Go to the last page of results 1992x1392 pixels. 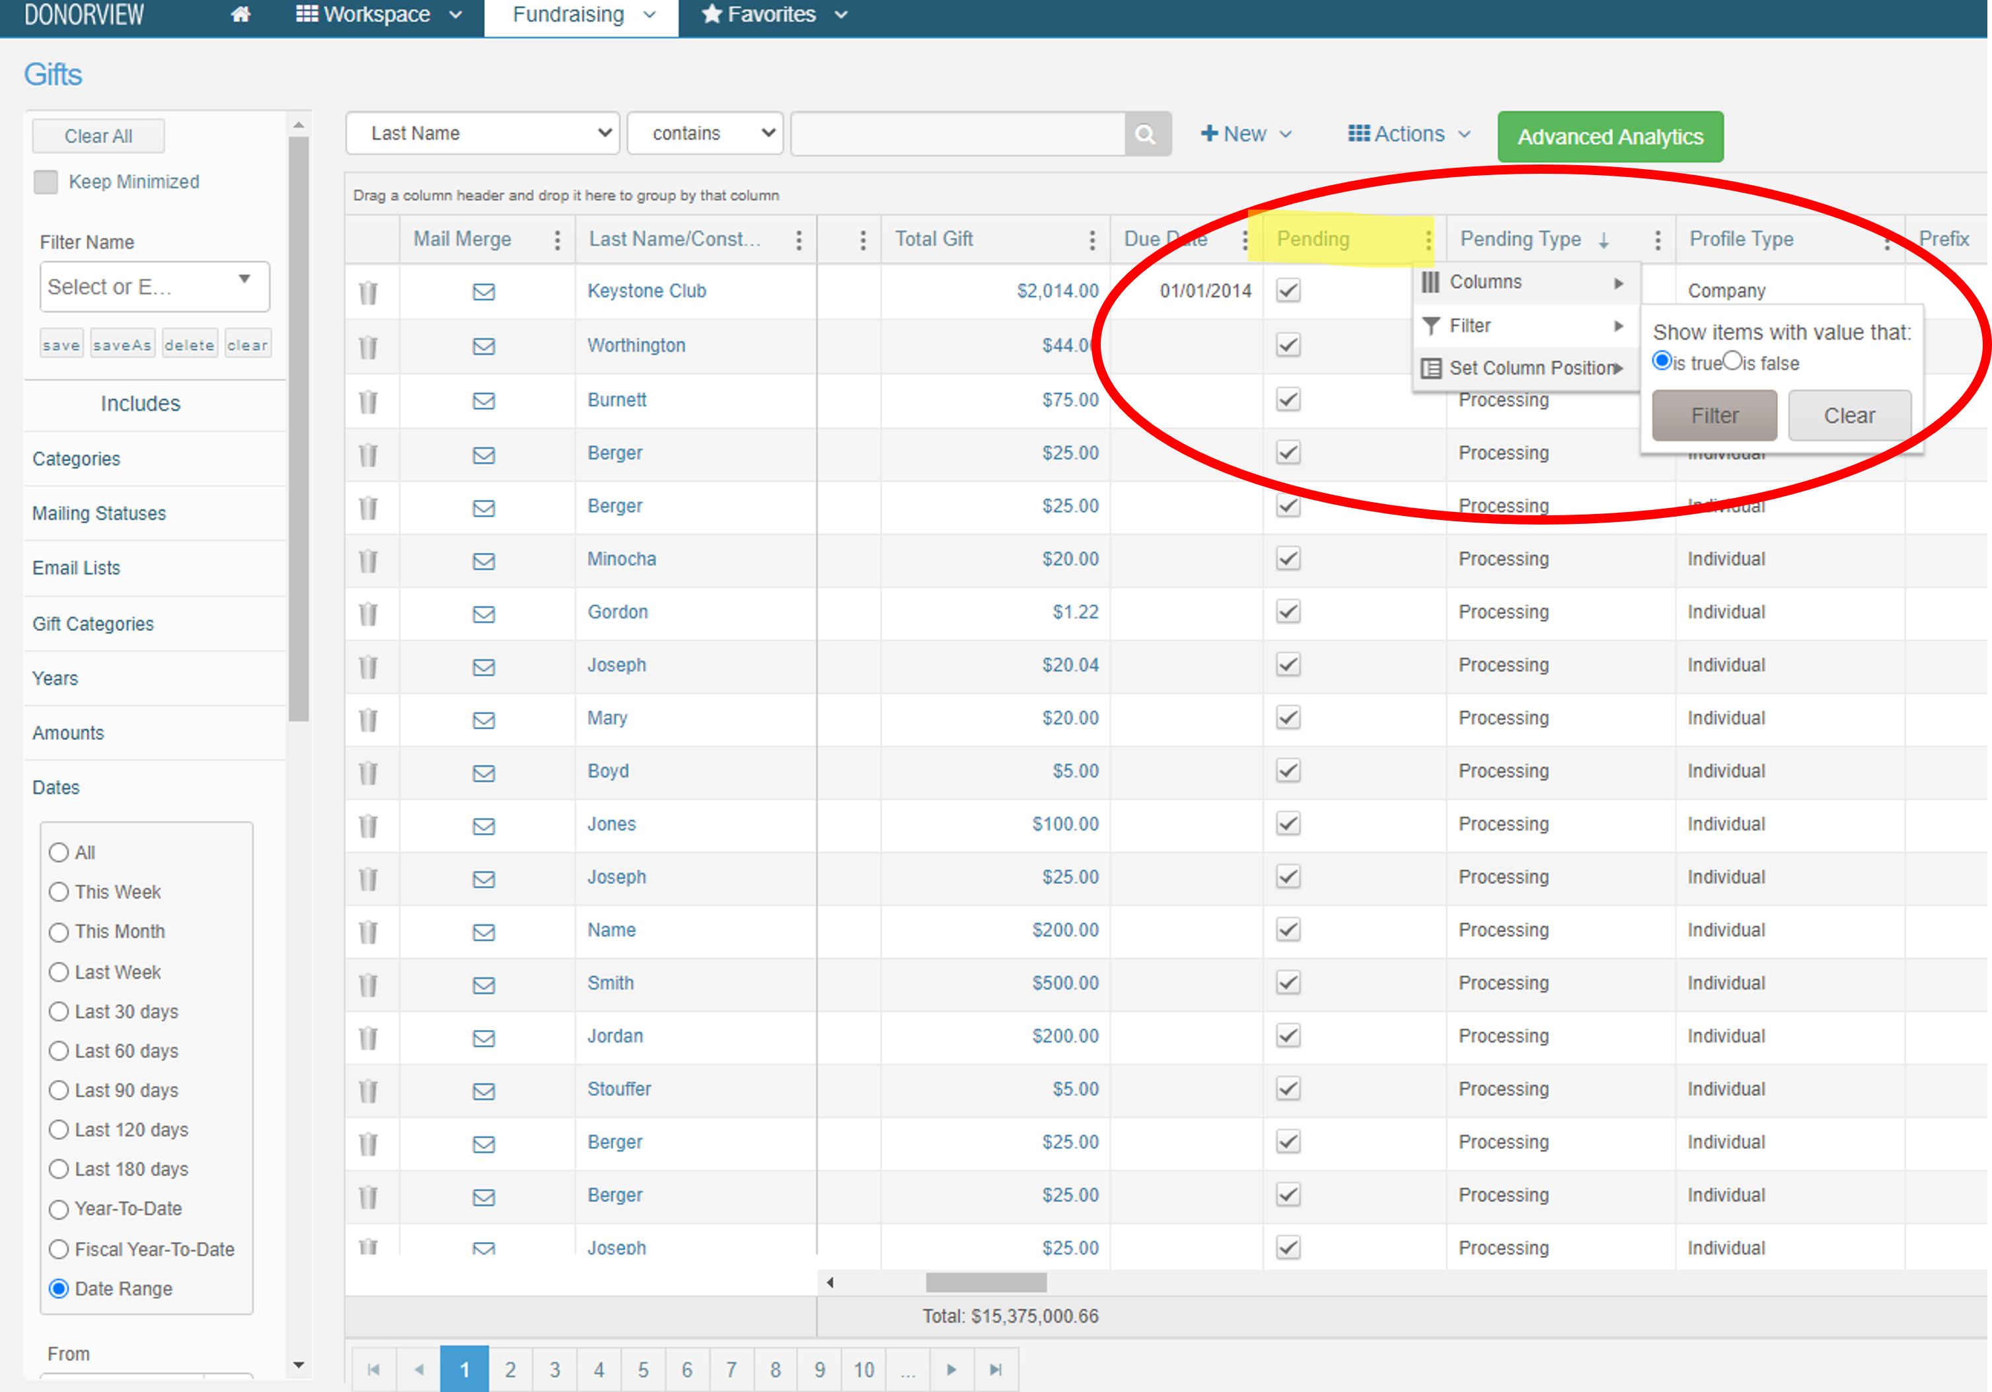(995, 1370)
